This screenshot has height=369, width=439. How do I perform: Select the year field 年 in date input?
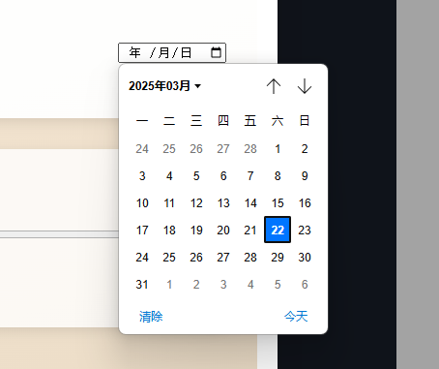pos(134,52)
